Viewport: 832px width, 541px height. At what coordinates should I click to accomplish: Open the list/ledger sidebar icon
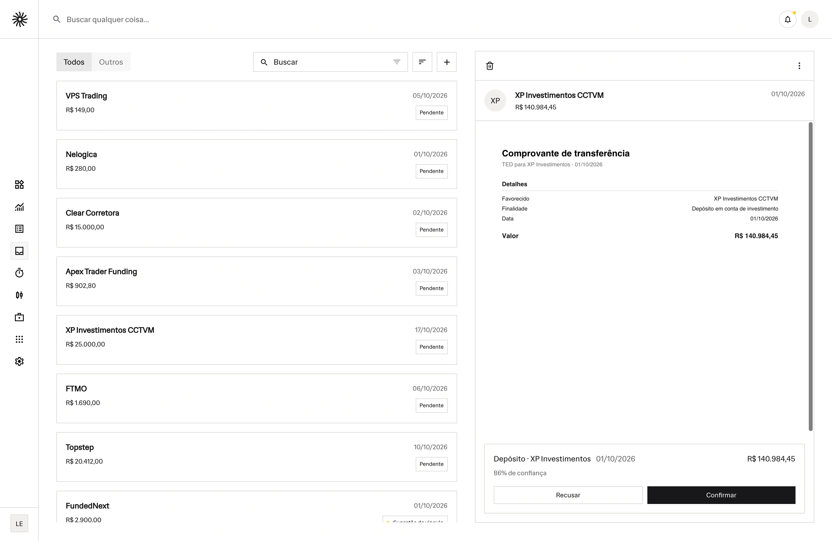click(x=19, y=229)
